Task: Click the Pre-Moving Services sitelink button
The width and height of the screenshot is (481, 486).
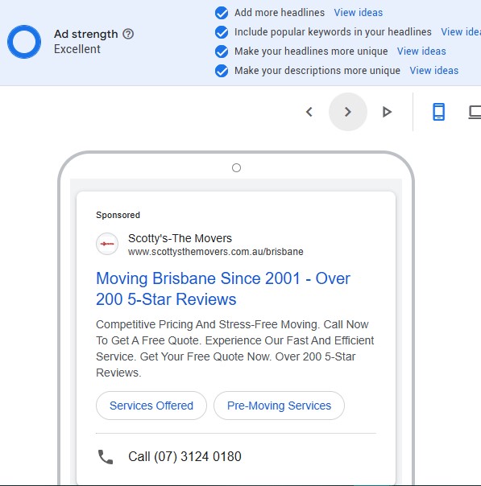Action: [279, 406]
